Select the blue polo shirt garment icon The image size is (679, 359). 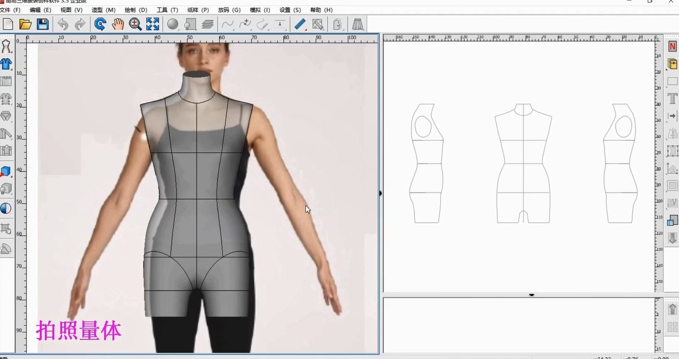(6, 64)
